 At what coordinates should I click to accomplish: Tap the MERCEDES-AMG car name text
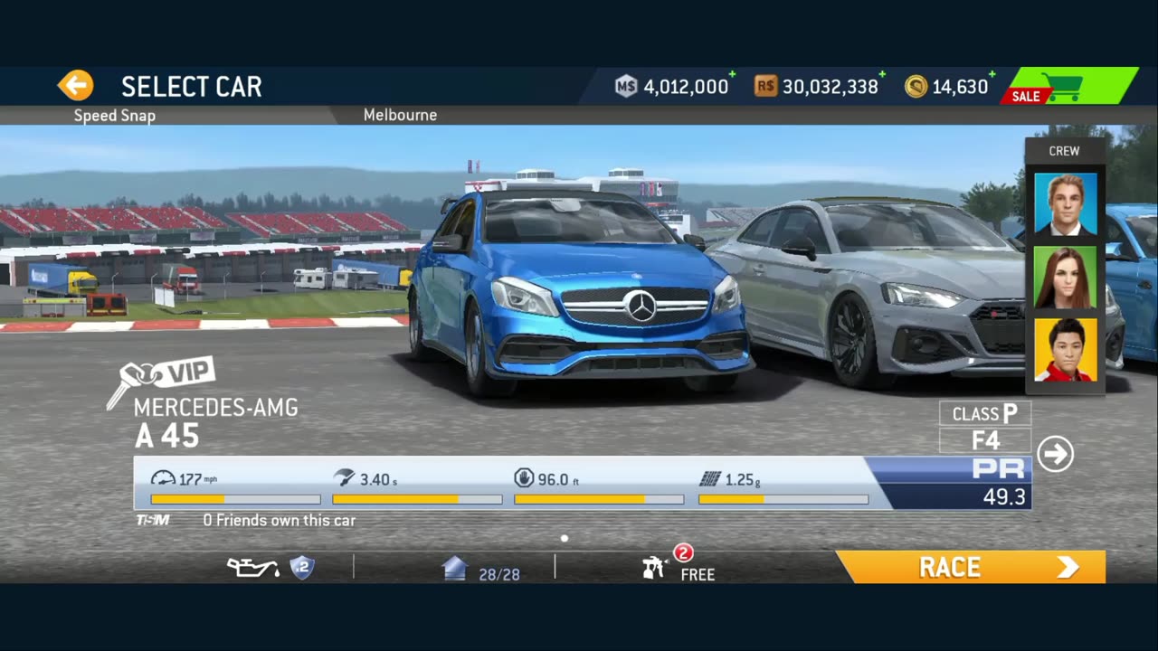tap(215, 408)
